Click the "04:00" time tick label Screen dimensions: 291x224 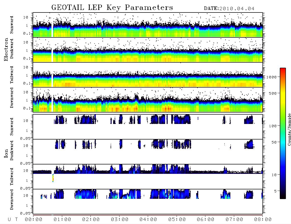(148, 219)
